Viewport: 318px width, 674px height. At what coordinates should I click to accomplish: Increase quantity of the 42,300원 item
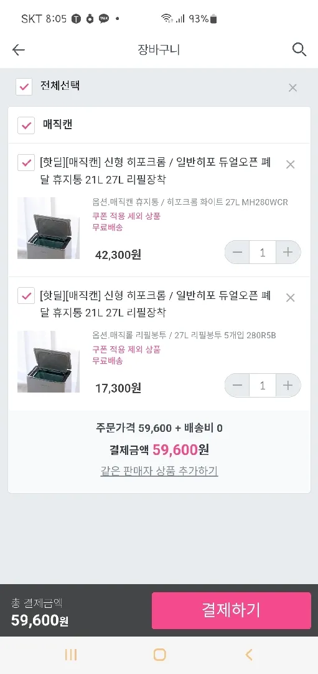pyautogui.click(x=288, y=252)
